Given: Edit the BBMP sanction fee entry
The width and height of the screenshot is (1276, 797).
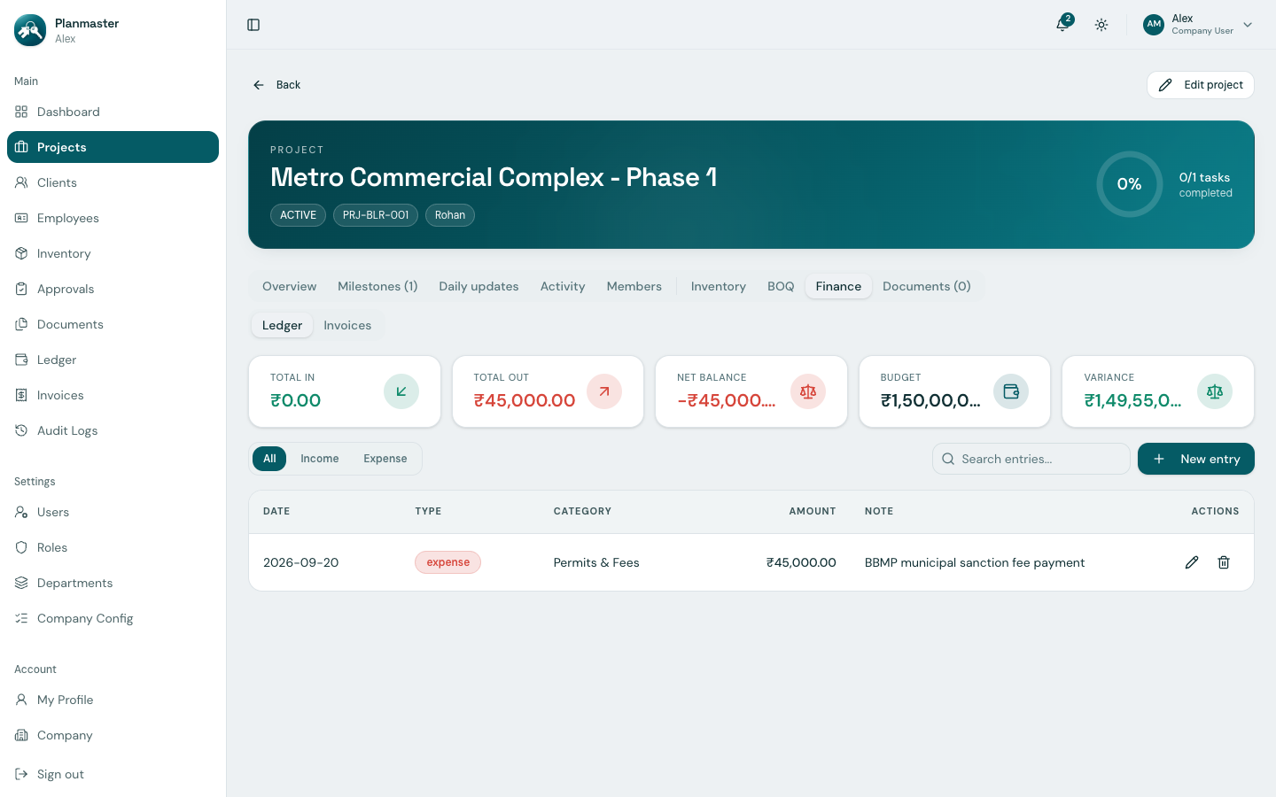Looking at the screenshot, I should click(x=1192, y=562).
